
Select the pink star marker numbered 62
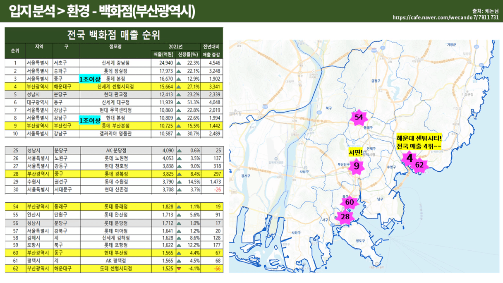tap(419, 165)
